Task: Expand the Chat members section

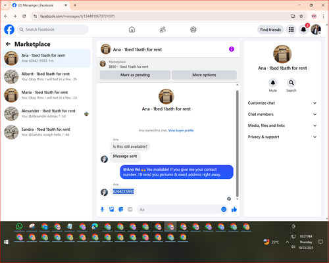Action: [x=282, y=114]
